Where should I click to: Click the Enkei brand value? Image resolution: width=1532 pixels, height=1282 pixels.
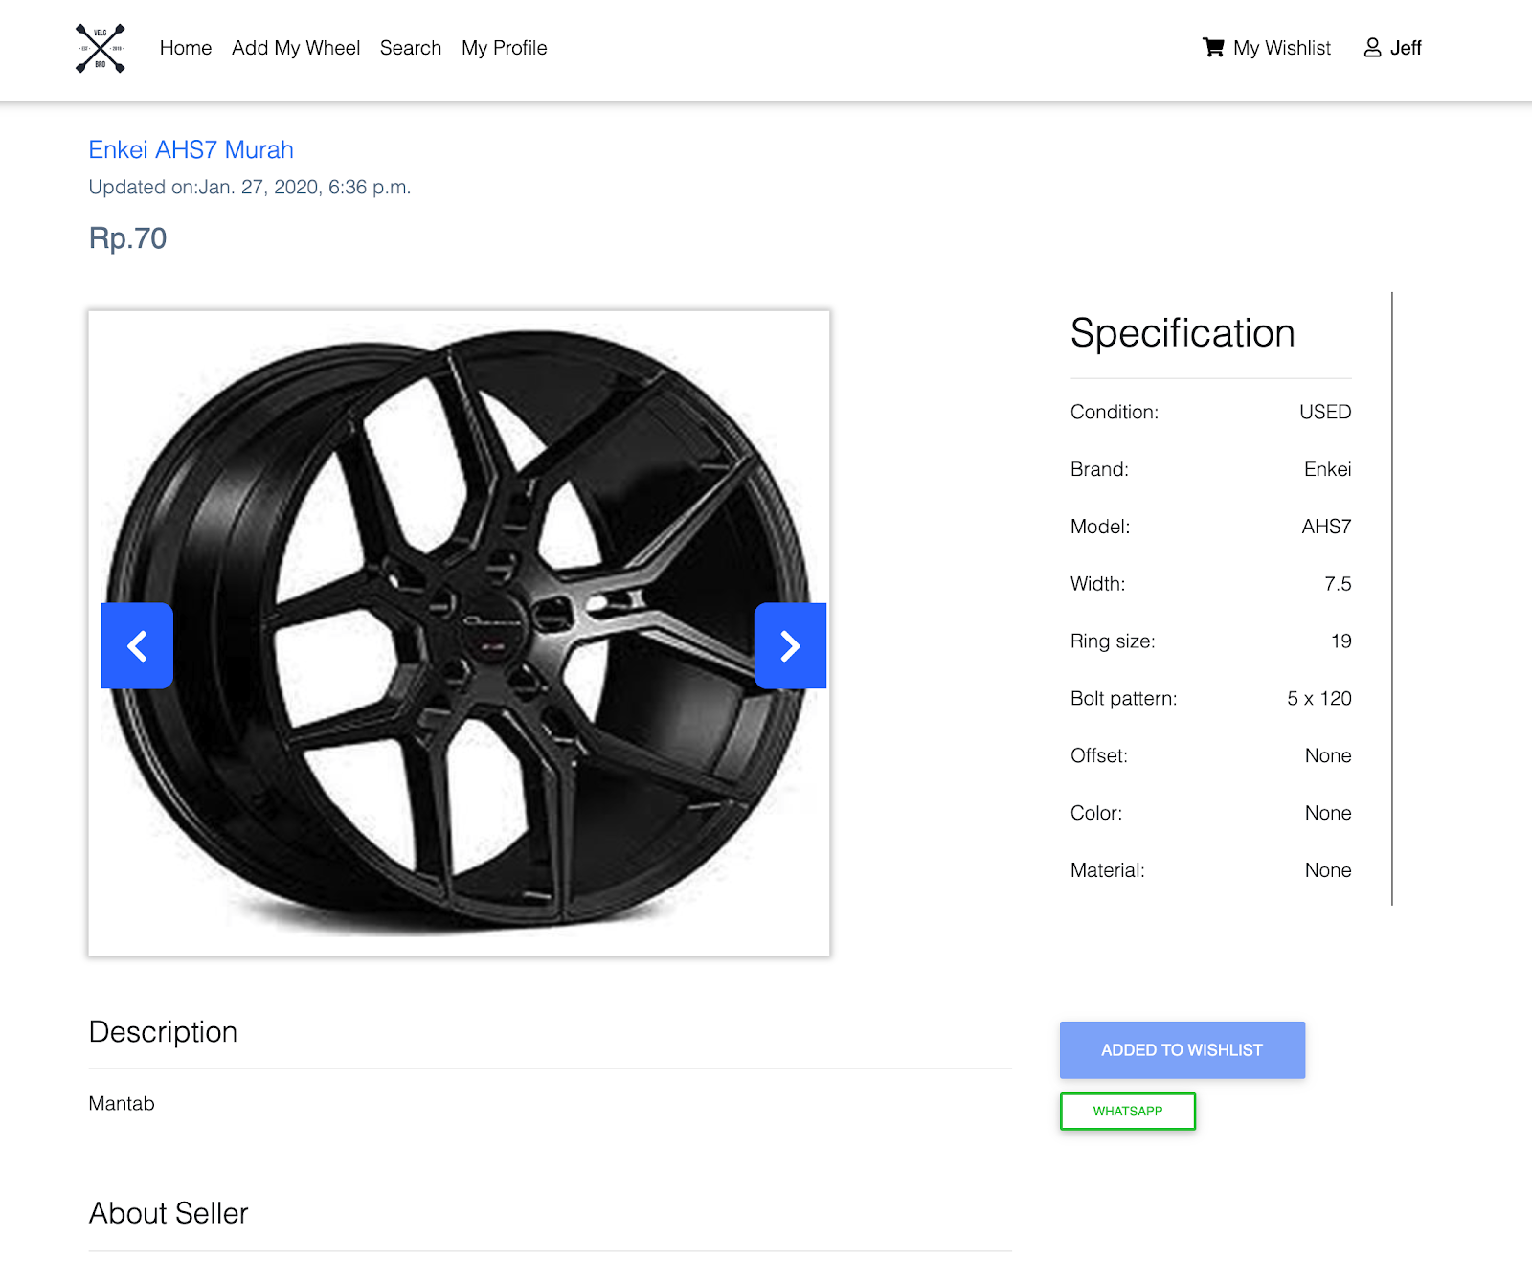[1327, 469]
